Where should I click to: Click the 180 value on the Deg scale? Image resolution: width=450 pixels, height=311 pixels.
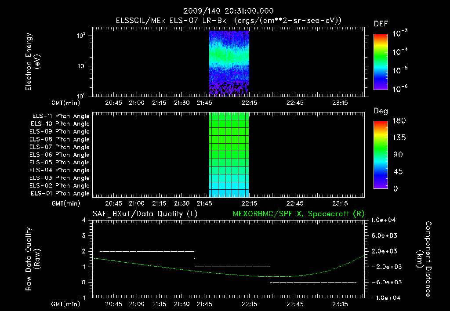tap(399, 121)
